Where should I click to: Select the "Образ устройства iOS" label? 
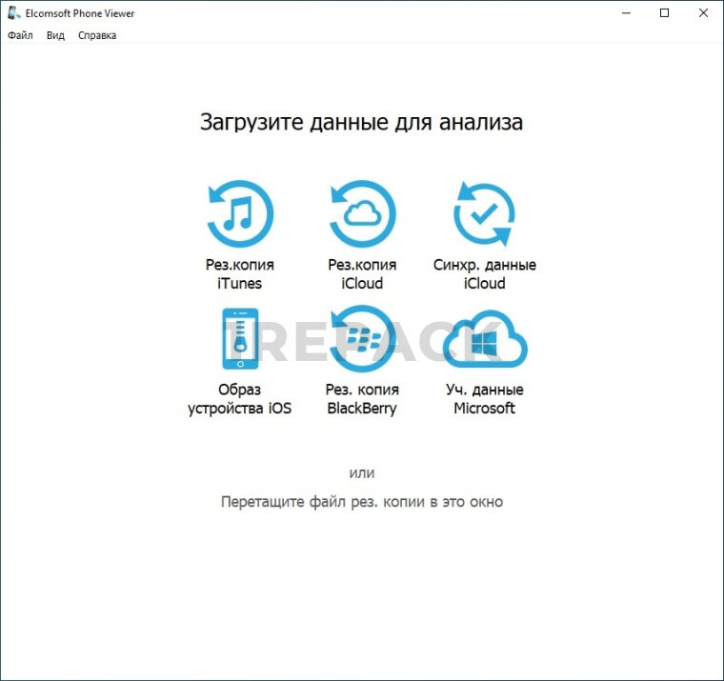[240, 399]
